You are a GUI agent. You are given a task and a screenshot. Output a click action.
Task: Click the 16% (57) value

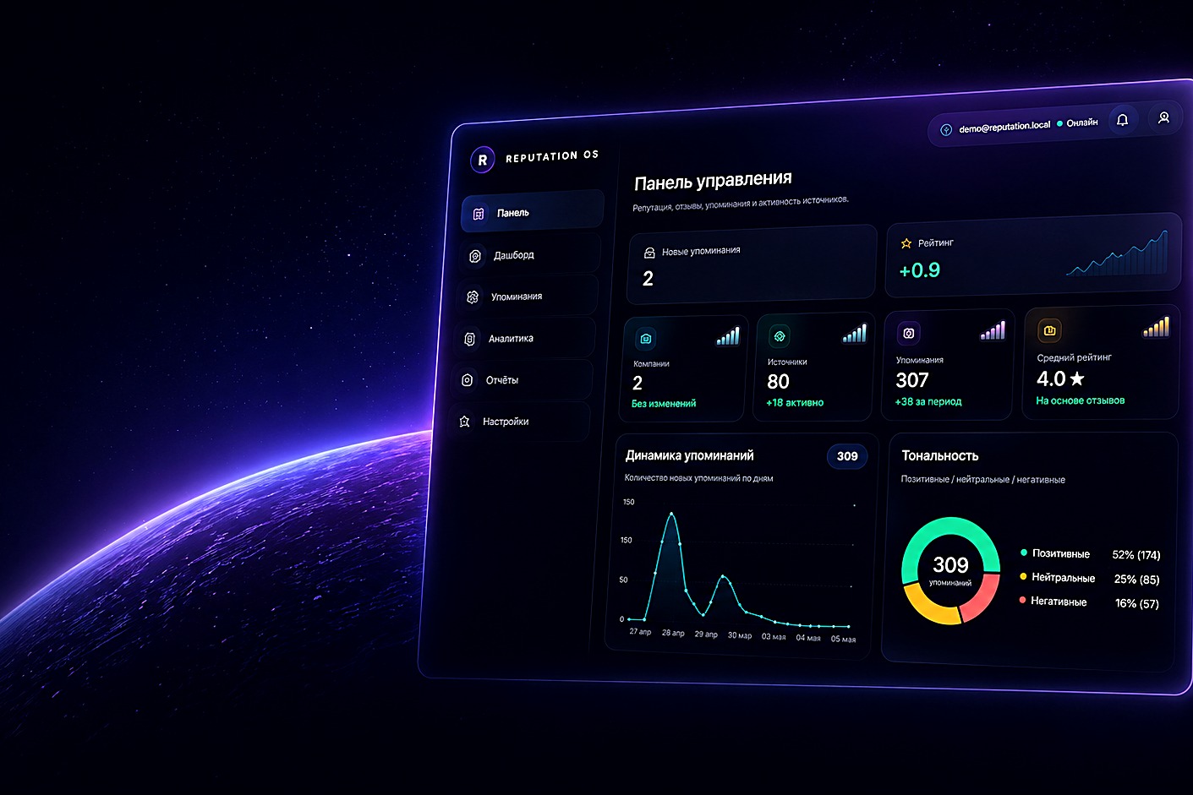click(x=1137, y=603)
